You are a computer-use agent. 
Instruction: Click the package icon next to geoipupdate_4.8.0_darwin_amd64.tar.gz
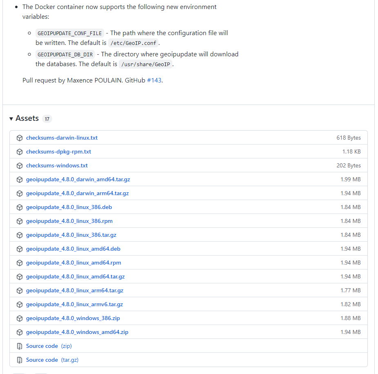tap(19, 179)
